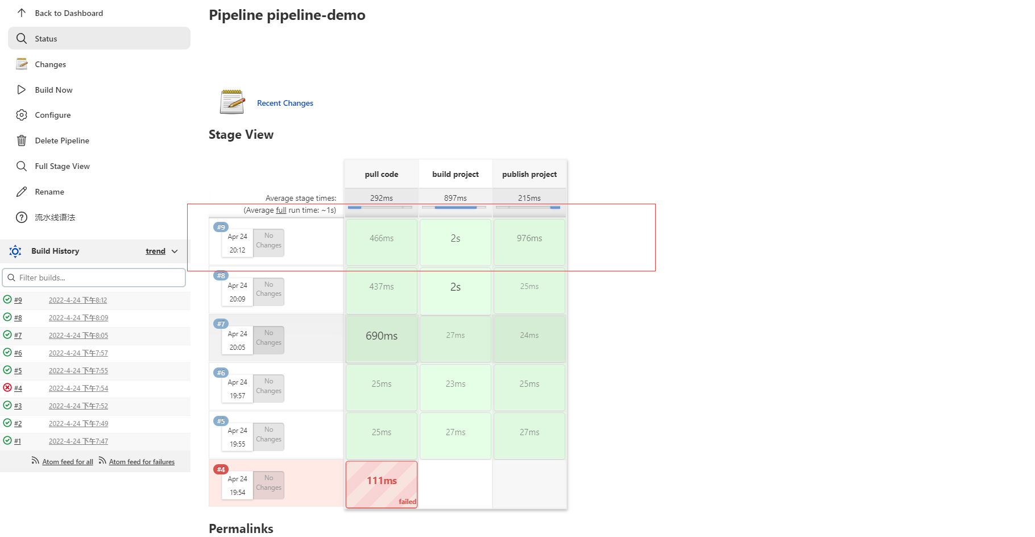Select Delete Pipeline in the sidebar
The width and height of the screenshot is (1035, 537).
[x=99, y=141]
